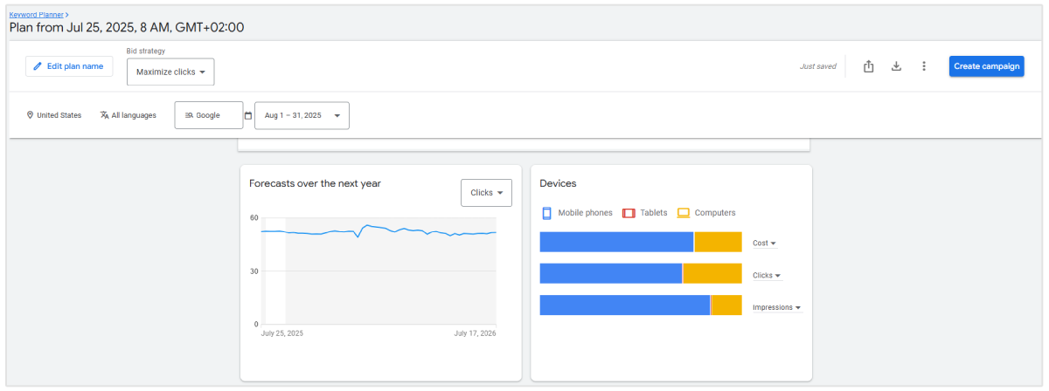Click the United States location pin
Screen dimensions: 1049x391
click(x=30, y=115)
